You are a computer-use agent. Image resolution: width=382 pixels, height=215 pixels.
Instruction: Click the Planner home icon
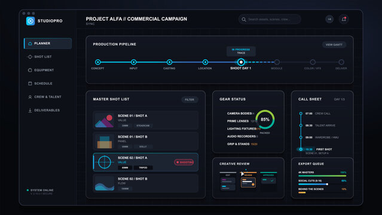(x=30, y=44)
